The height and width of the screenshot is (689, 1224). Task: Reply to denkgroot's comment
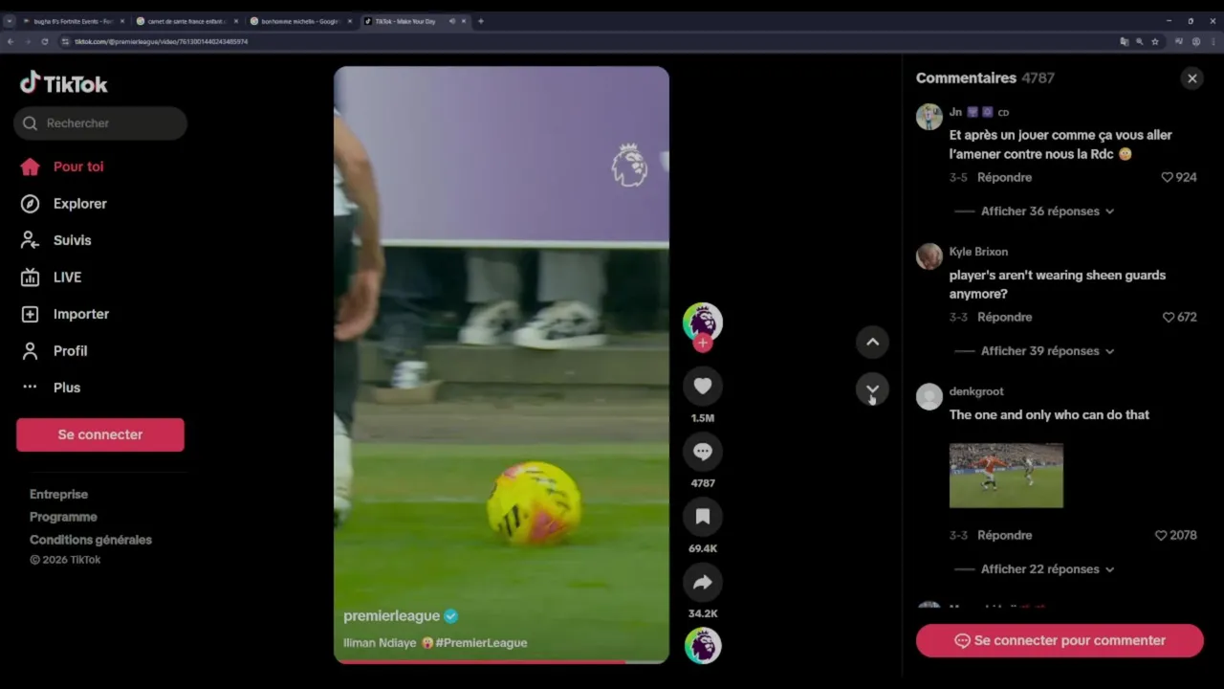1004,535
